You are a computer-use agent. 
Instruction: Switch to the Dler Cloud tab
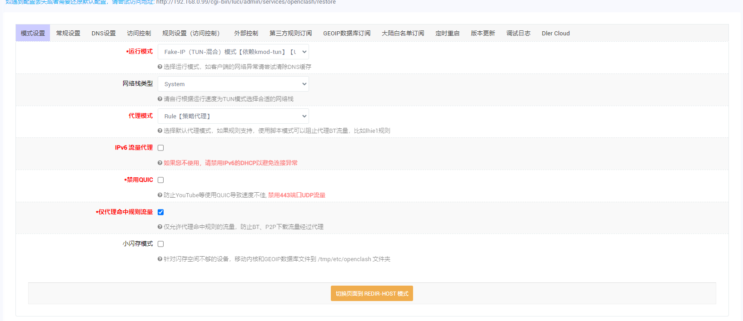556,33
